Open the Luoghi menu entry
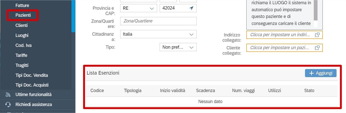346x113 pixels. [x=22, y=35]
